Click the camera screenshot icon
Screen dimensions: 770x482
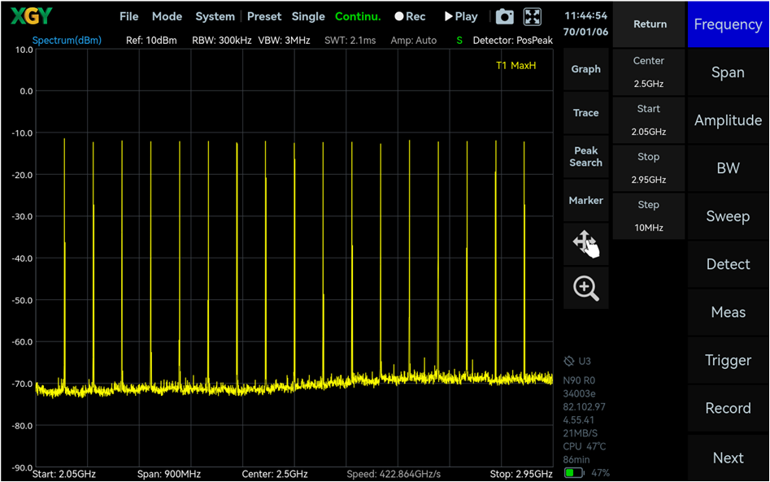point(504,17)
